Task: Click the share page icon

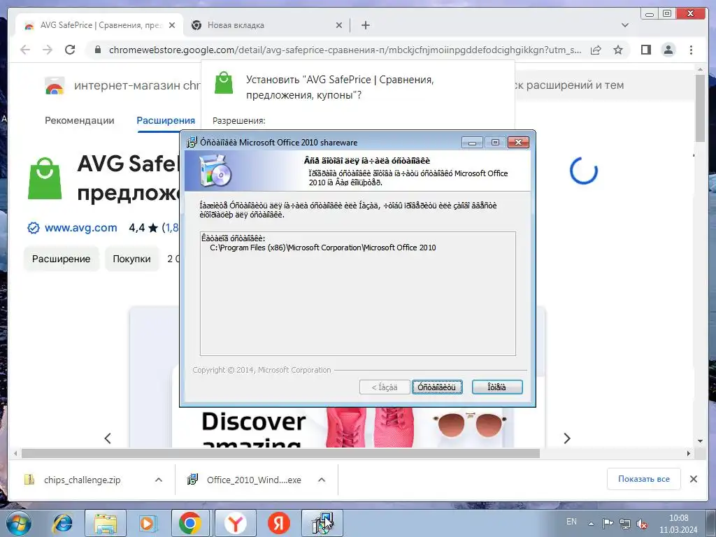Action: (x=596, y=50)
